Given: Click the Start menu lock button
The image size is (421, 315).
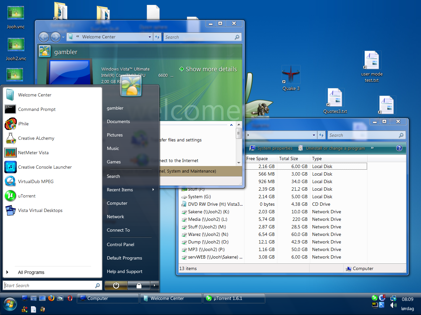Looking at the screenshot, I should click(139, 285).
